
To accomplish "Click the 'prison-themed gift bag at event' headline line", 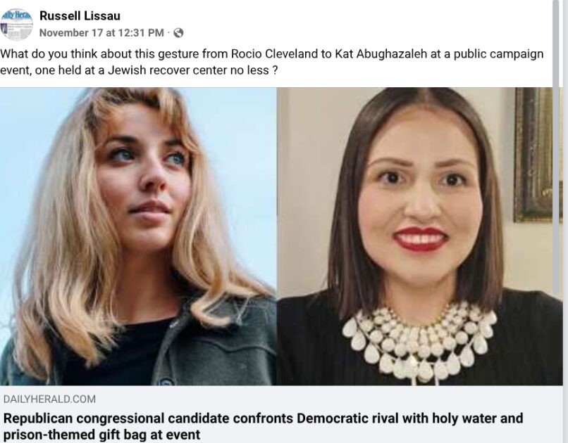I will (101, 435).
